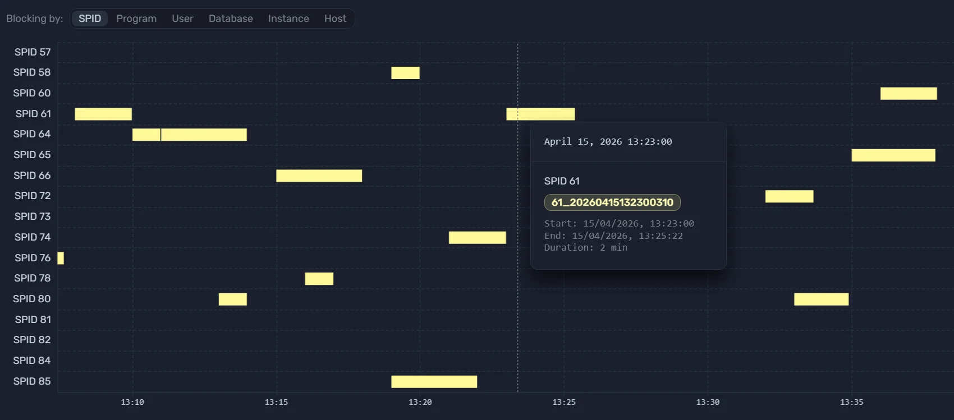Select the SPID blocking tab
Viewport: 954px width, 420px height.
pyautogui.click(x=90, y=19)
